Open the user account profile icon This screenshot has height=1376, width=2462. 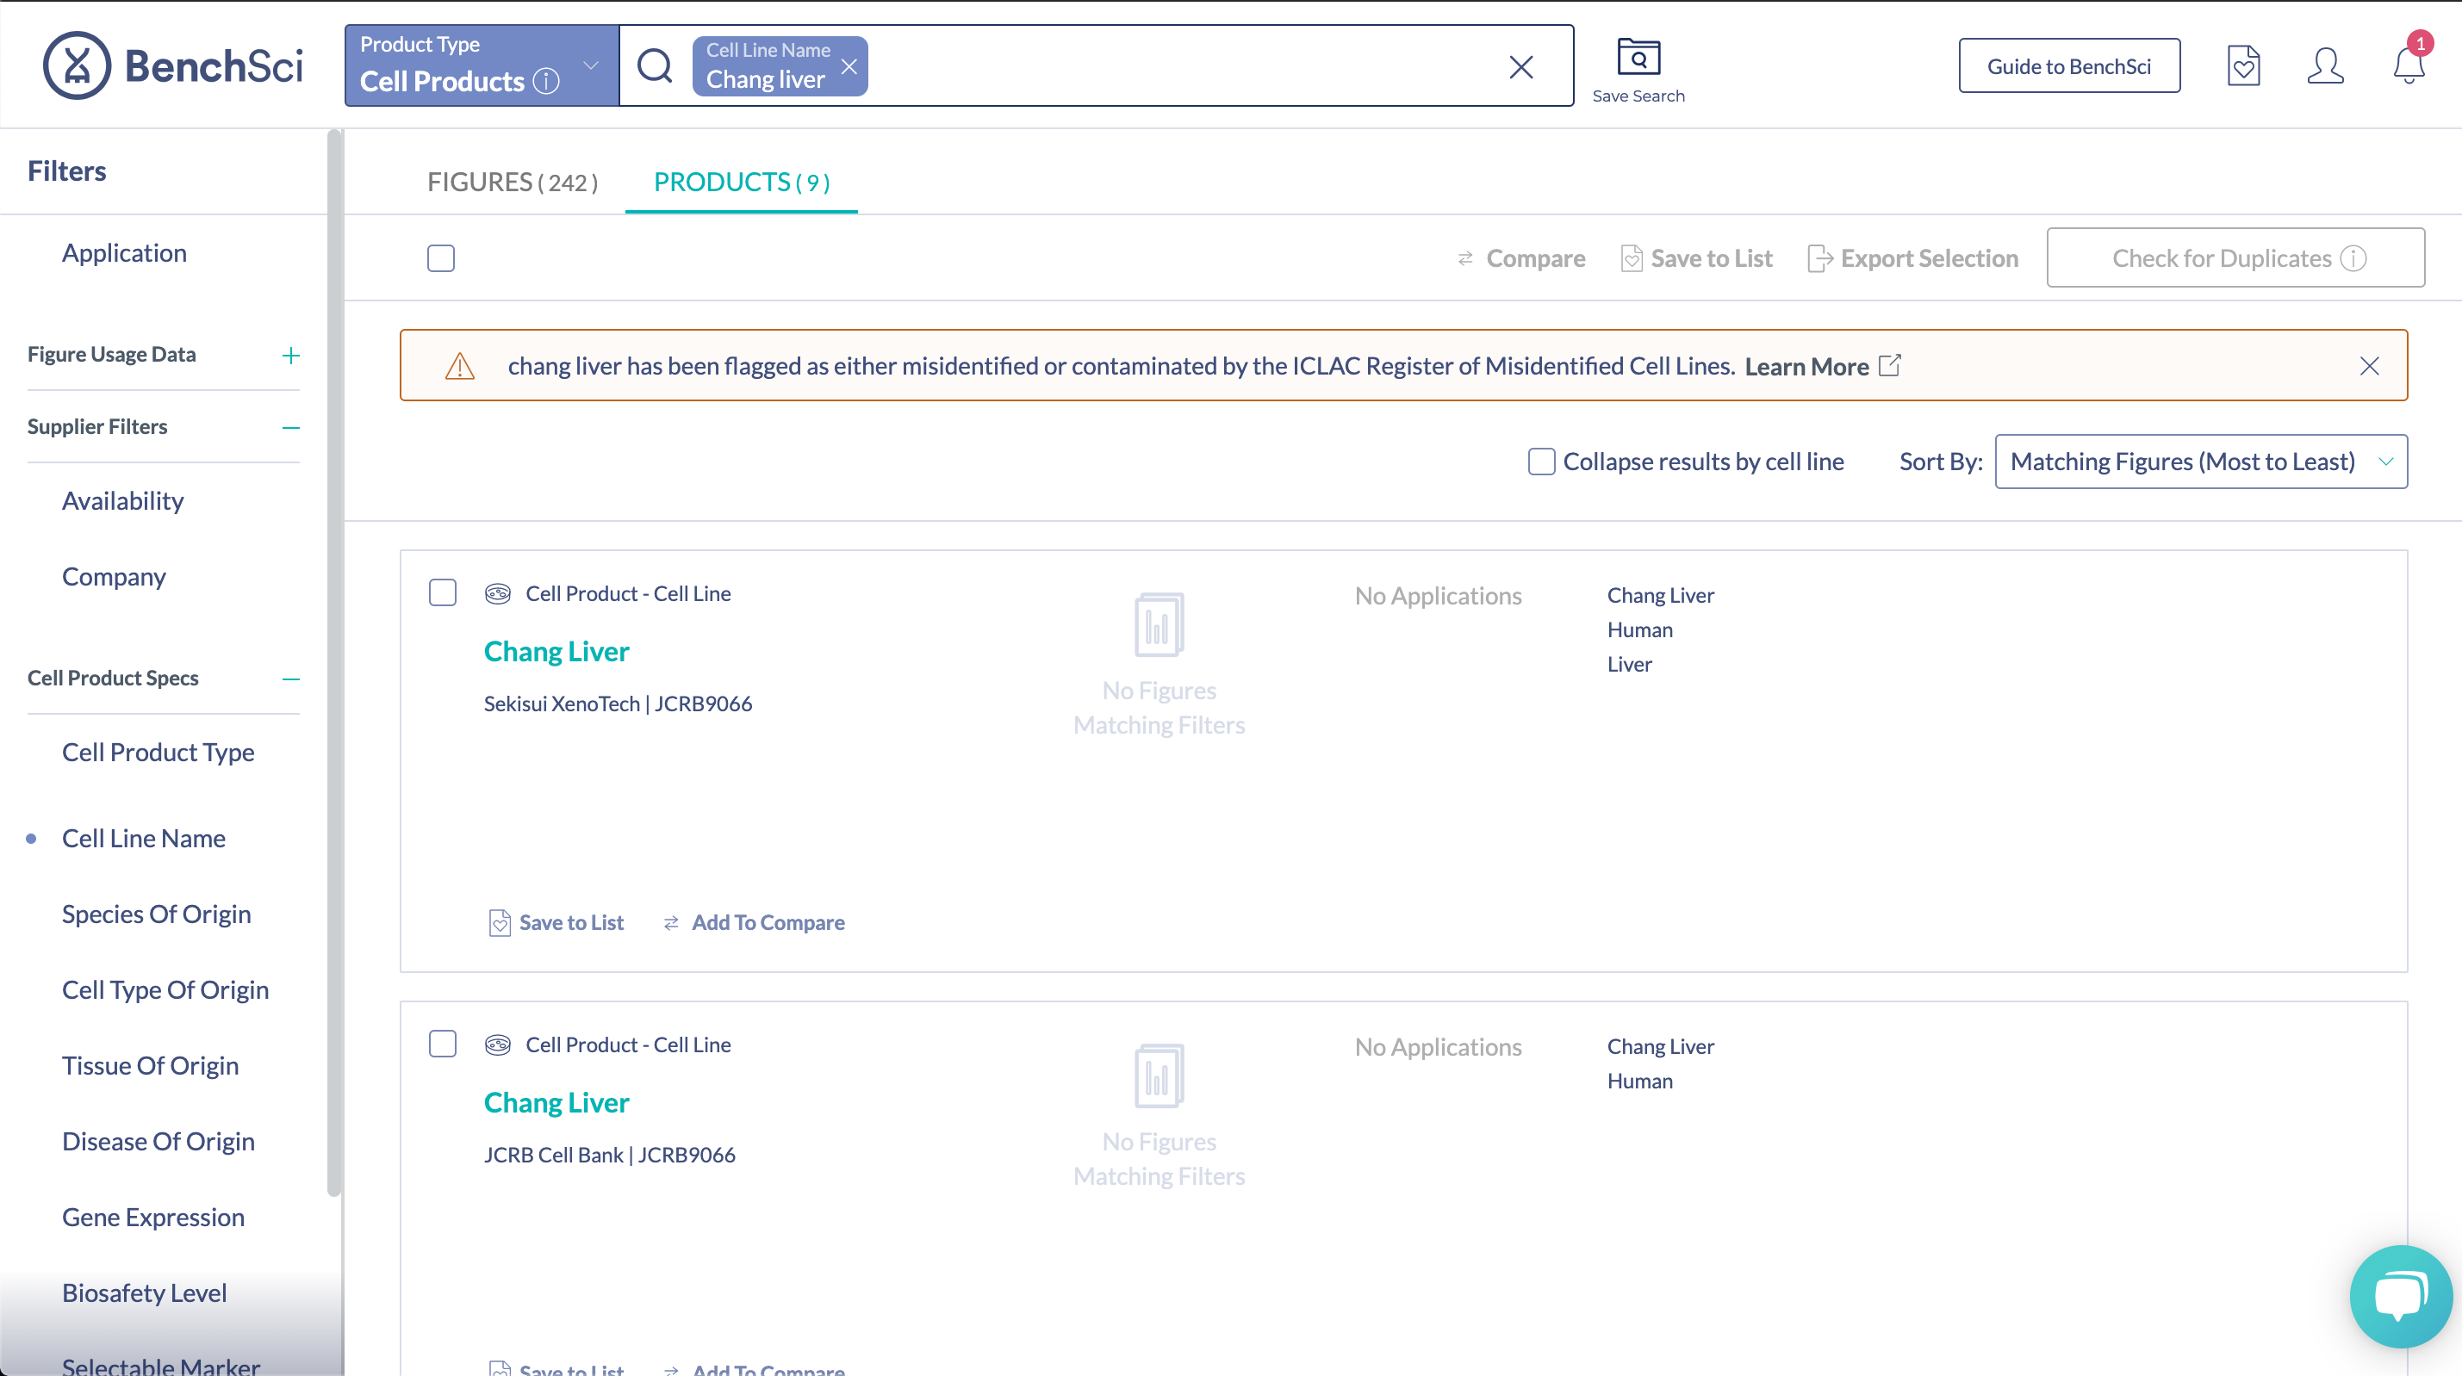[2324, 66]
